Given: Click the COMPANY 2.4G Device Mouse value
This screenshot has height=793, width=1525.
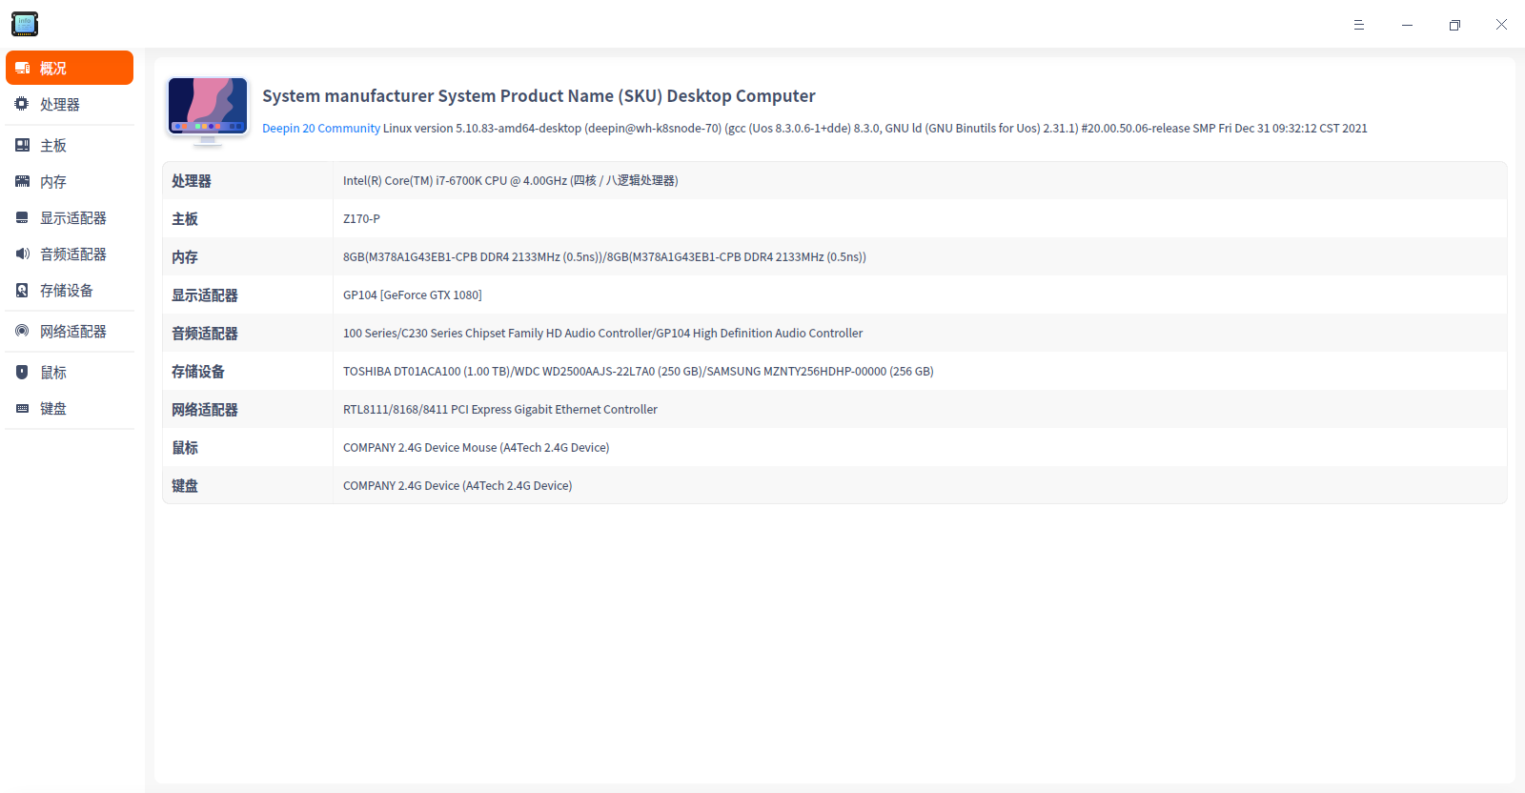Looking at the screenshot, I should coord(476,448).
